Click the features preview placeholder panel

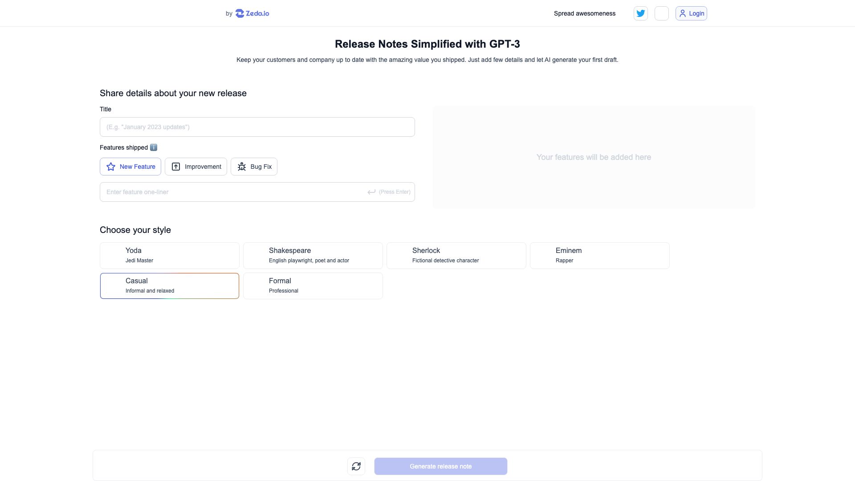point(594,157)
